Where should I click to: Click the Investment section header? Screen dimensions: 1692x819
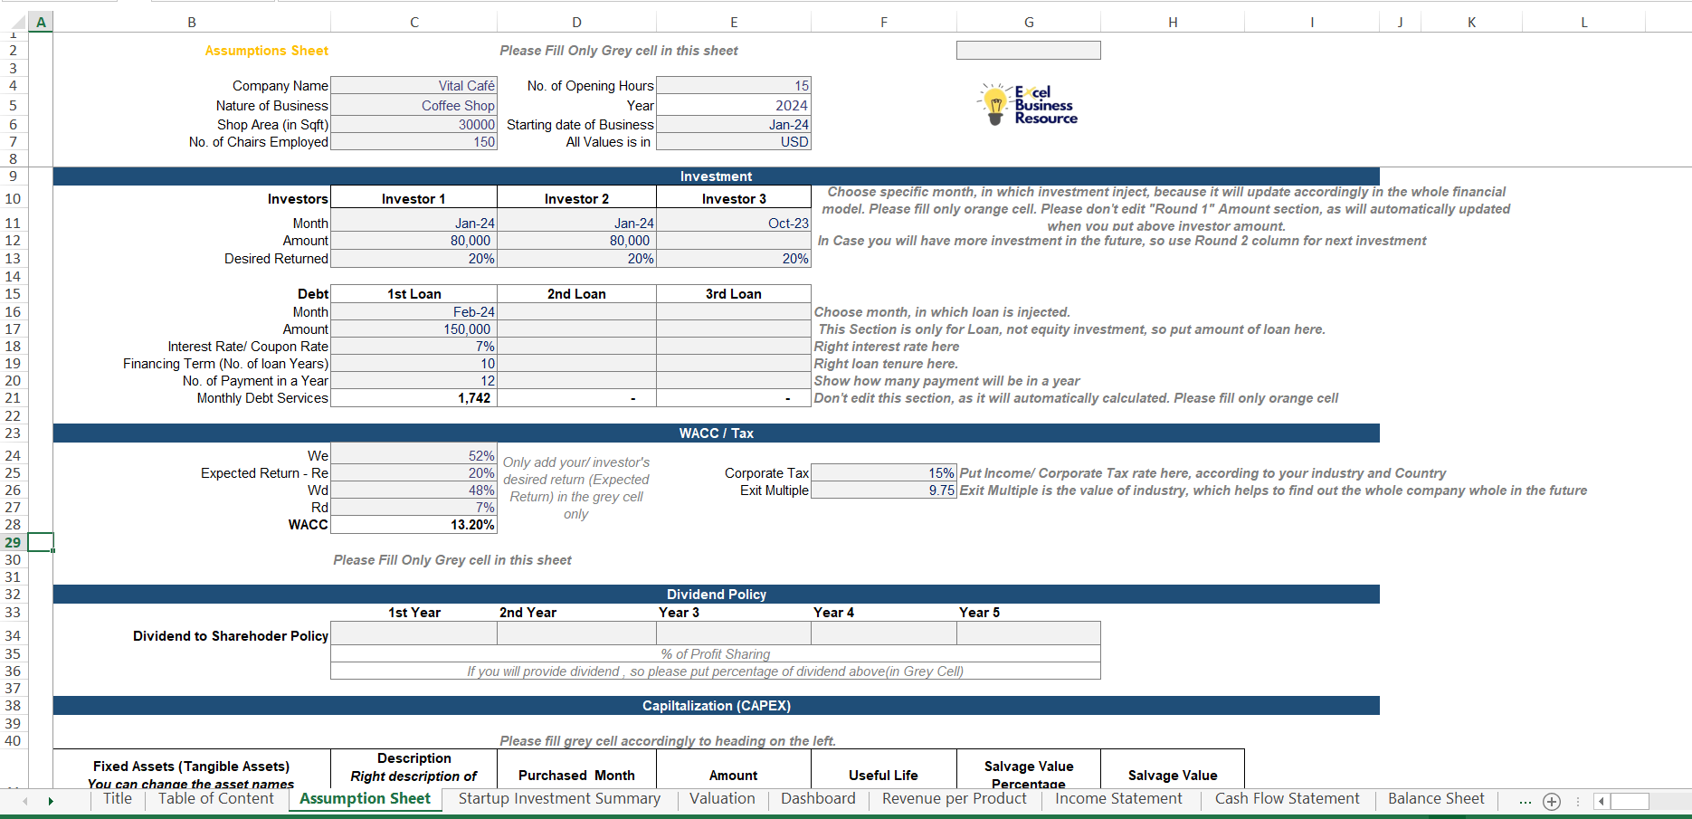(716, 176)
